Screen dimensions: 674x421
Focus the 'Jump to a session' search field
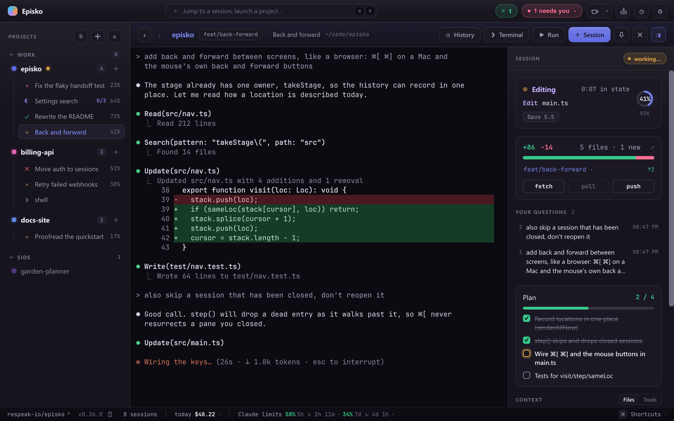click(x=271, y=11)
